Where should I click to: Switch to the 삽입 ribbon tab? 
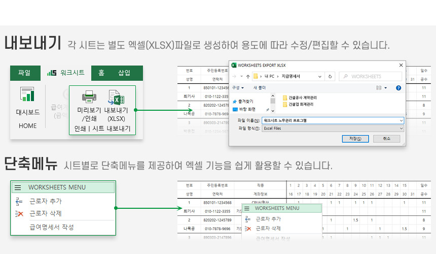(124, 73)
